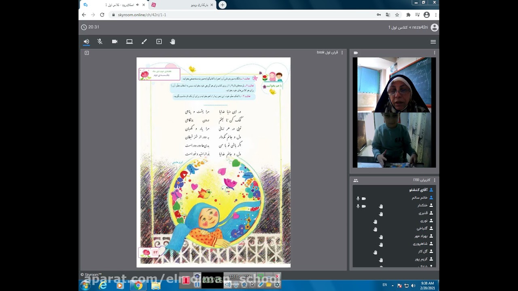Open the users panel options menu

(x=435, y=180)
